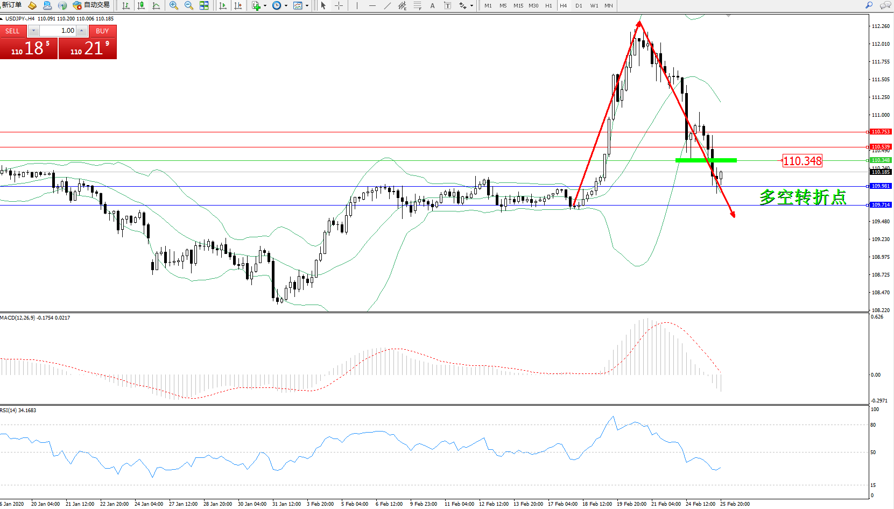Screen dimensions: 894x509
Task: Toggle chart auto scroll
Action: coord(223,5)
